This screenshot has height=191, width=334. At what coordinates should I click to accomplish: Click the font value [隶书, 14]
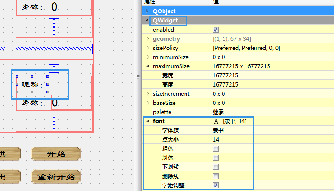point(235,121)
